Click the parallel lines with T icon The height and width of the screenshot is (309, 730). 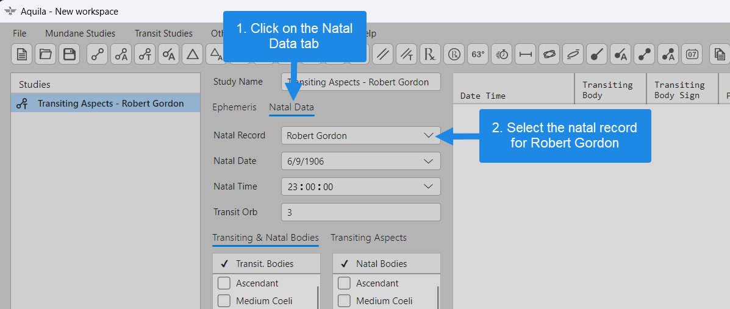pos(406,54)
